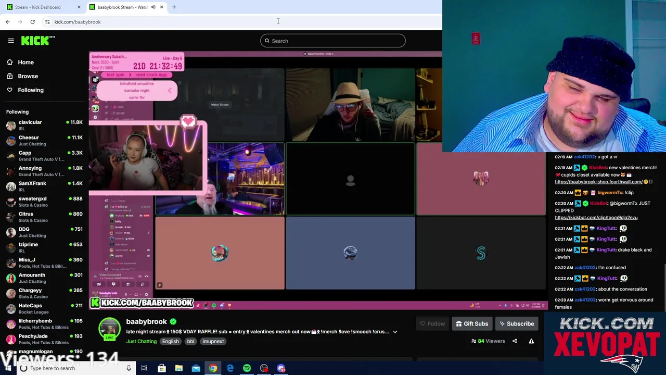Reload the page
The image size is (666, 375).
(32, 22)
